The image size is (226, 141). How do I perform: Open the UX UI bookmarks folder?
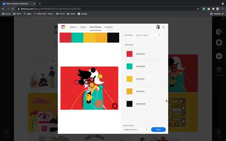[60, 14]
